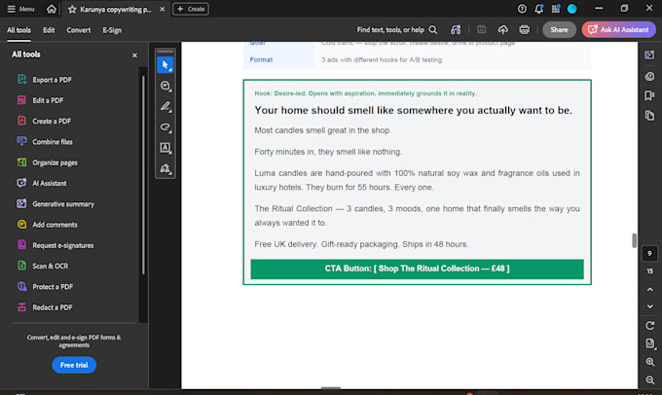This screenshot has height=395, width=662.
Task: Open AI Assistant in the tools list
Action: pyautogui.click(x=41, y=183)
